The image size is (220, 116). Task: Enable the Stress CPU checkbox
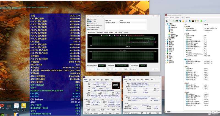[90, 20]
